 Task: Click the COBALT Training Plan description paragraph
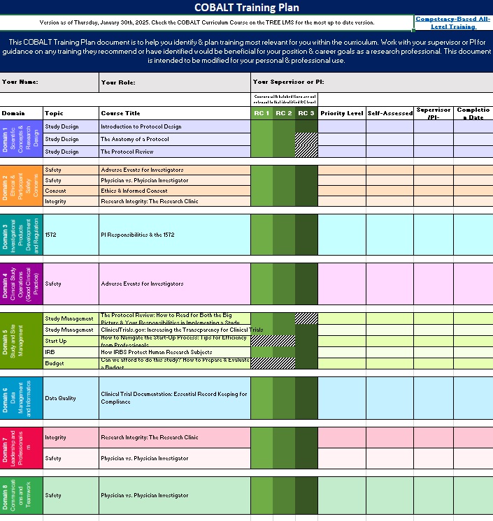tap(246, 51)
